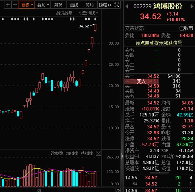Click the collapse handle on side panel edge
The image size is (195, 192).
click(x=122, y=156)
